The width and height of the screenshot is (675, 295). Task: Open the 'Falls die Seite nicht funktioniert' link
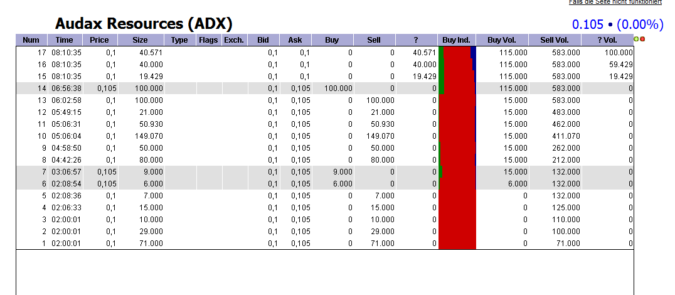point(615,2)
